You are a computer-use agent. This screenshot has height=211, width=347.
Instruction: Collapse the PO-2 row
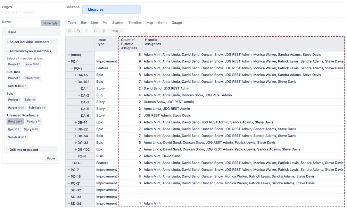[x=72, y=68]
